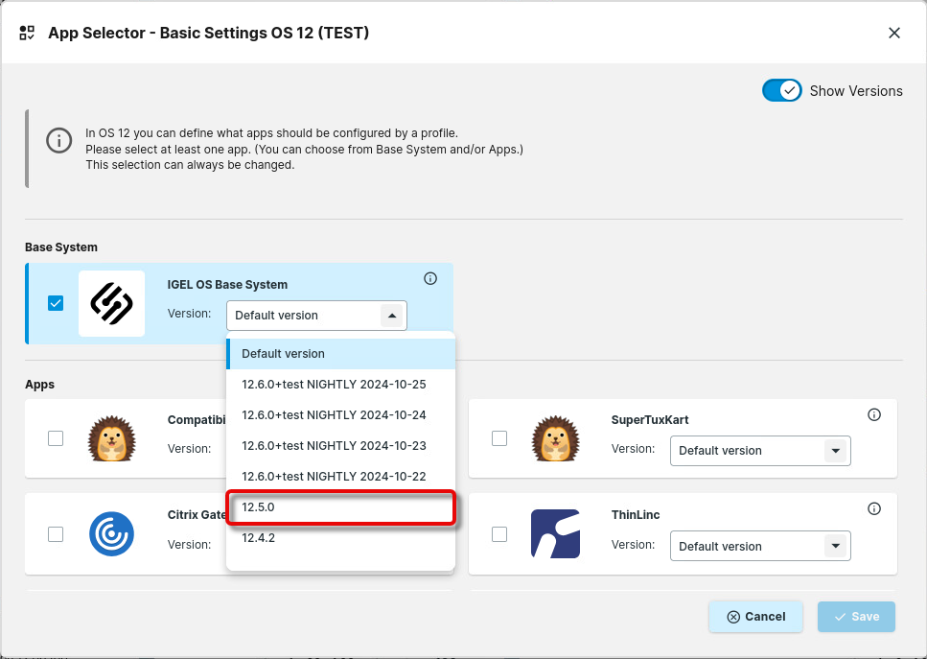927x659 pixels.
Task: Check the SuperTuxKart checkbox
Action: [x=499, y=438]
